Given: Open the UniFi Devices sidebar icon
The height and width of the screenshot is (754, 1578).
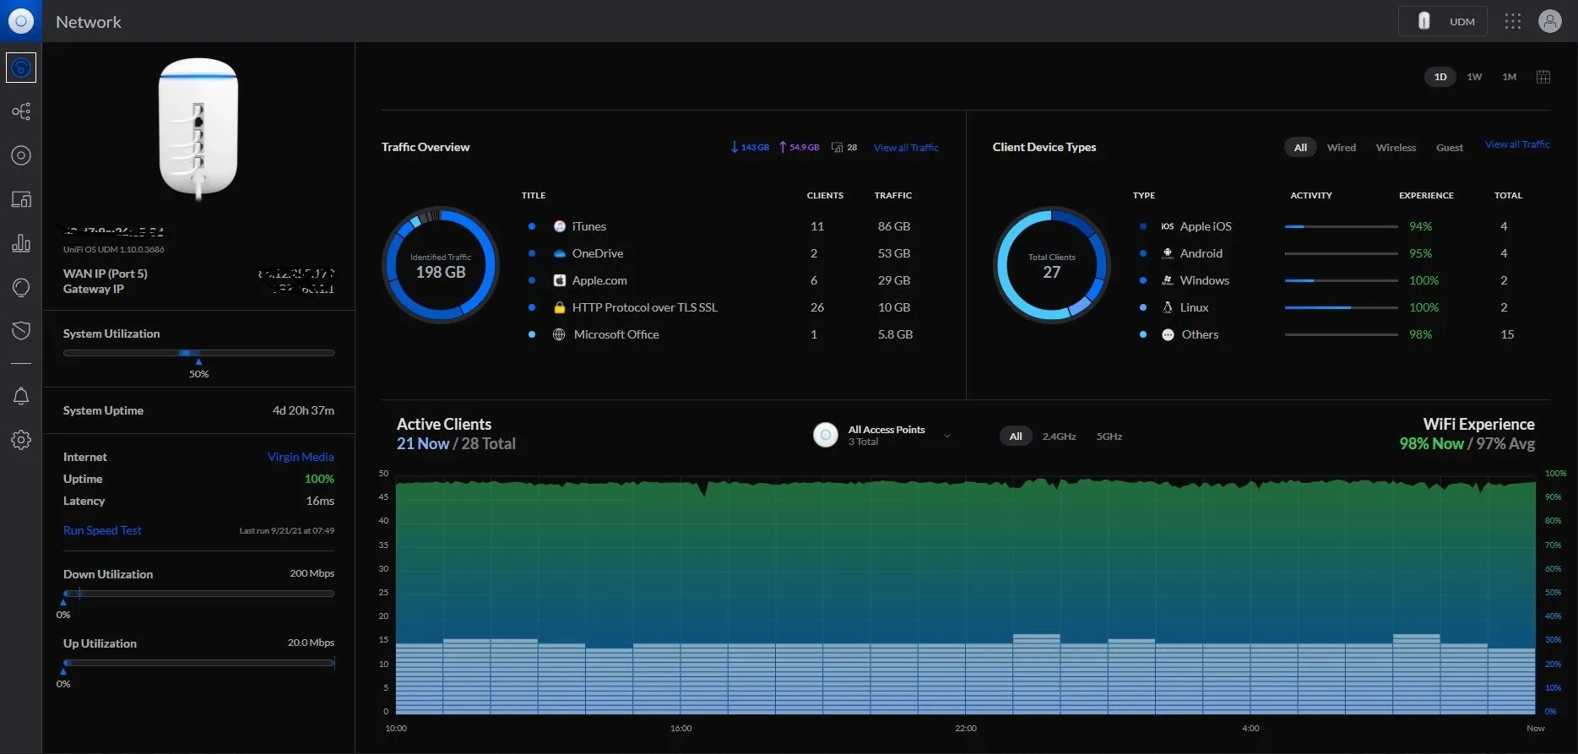Looking at the screenshot, I should click(21, 155).
